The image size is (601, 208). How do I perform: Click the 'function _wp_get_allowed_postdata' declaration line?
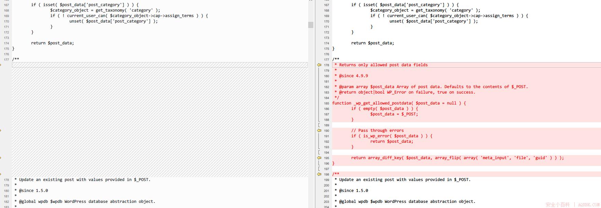[x=399, y=103]
